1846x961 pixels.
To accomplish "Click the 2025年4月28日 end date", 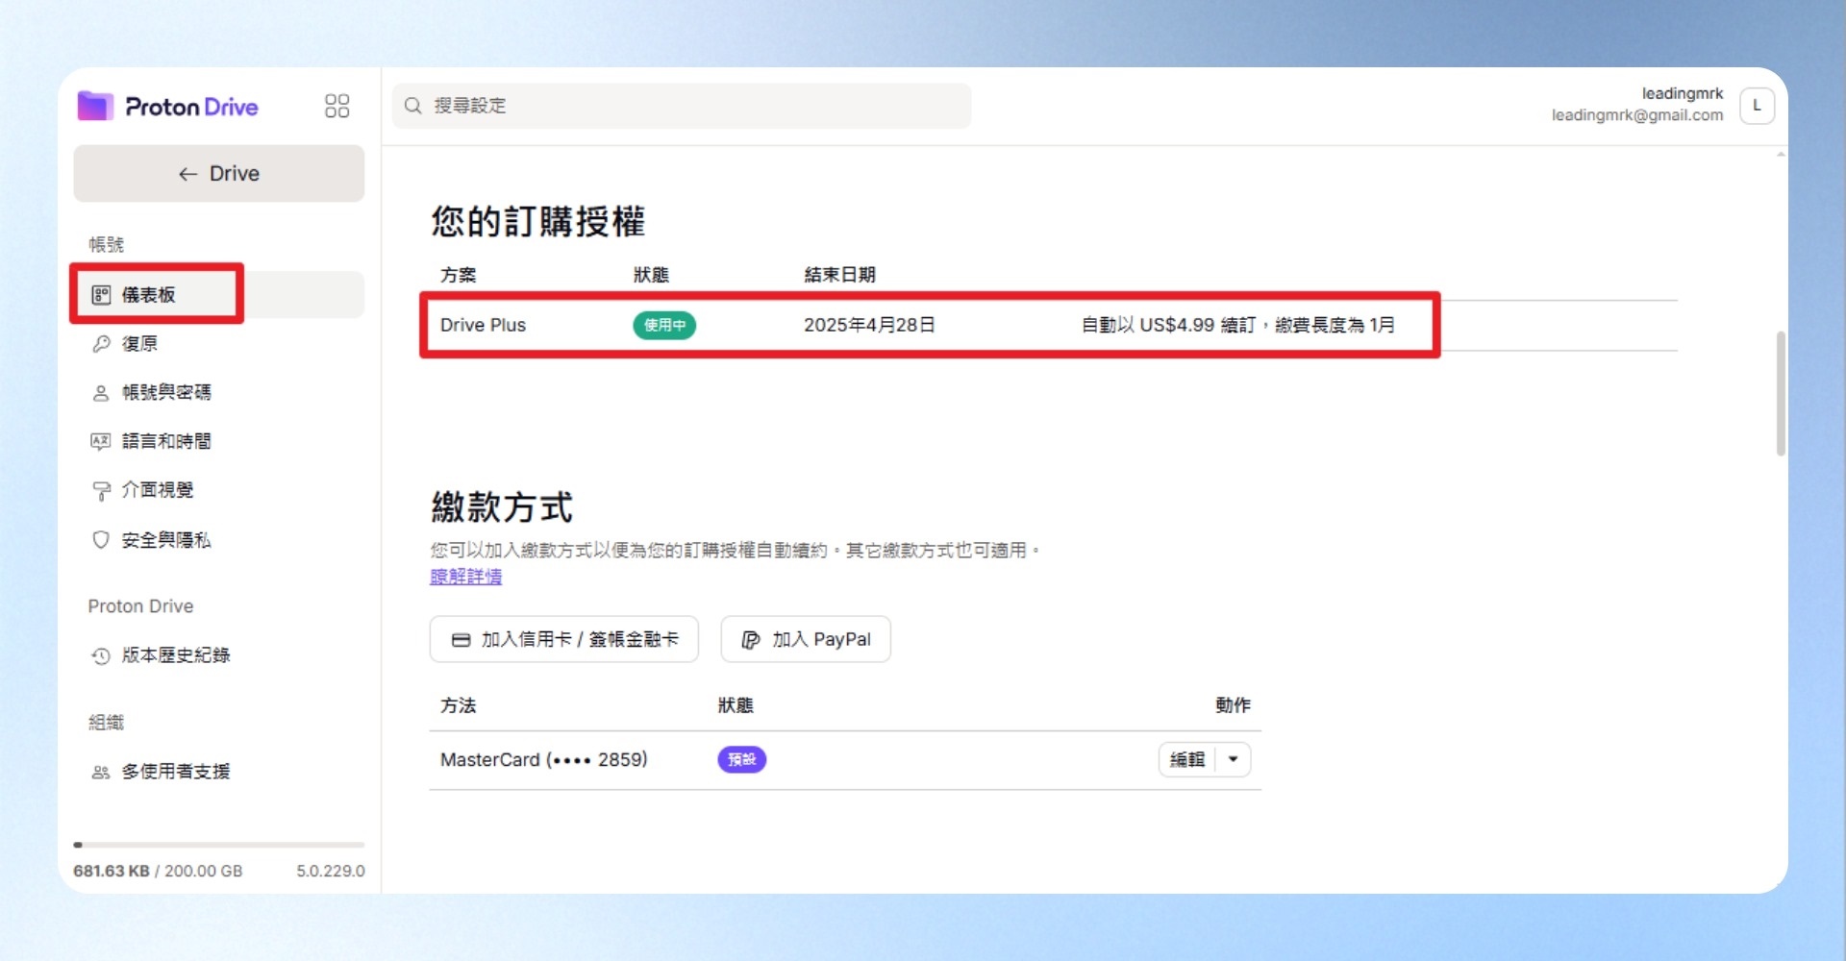I will [x=869, y=326].
